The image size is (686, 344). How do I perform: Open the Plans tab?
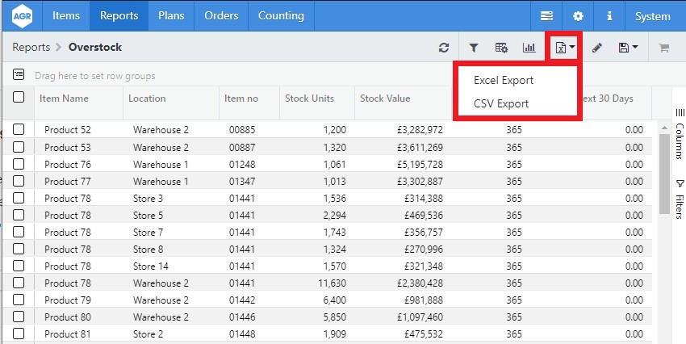[x=171, y=16]
